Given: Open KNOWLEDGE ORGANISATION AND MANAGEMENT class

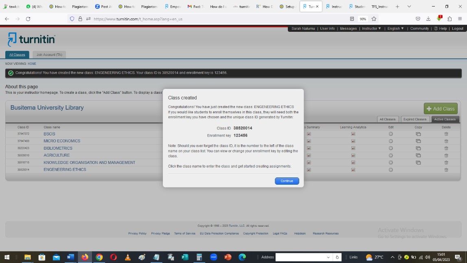Looking at the screenshot, I should click(89, 163).
